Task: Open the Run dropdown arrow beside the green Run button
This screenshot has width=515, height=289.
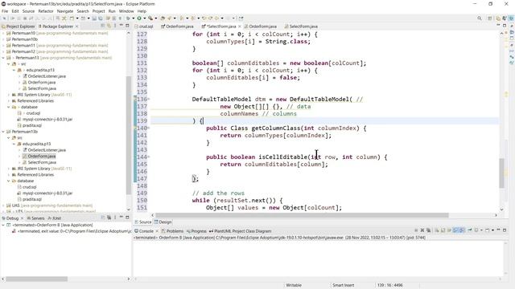Action: click(x=144, y=18)
